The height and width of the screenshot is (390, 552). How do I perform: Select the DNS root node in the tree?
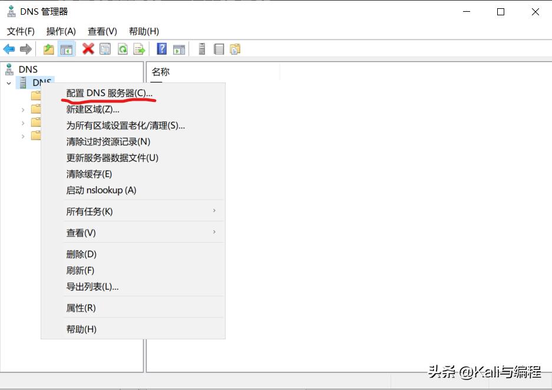[x=27, y=69]
